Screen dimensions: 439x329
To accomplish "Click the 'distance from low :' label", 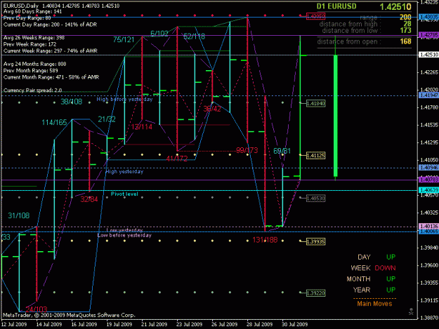I will [351, 31].
